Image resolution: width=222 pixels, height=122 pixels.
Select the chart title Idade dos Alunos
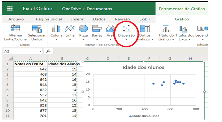click(143, 67)
